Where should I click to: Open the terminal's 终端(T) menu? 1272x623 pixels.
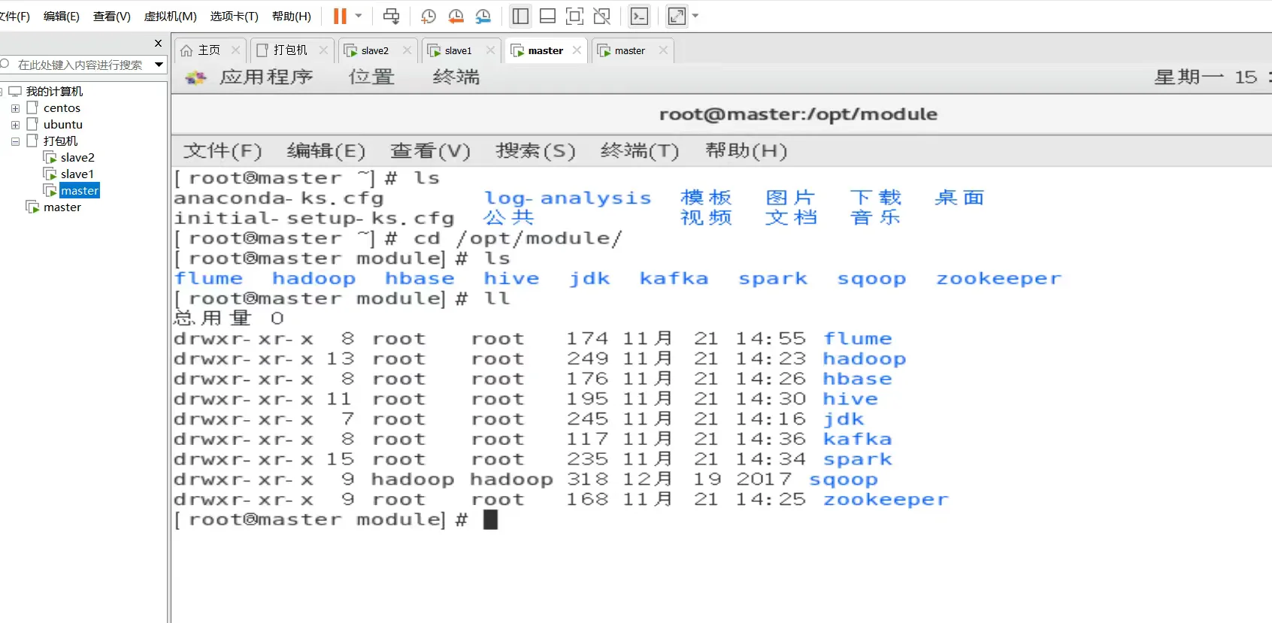[x=640, y=151]
